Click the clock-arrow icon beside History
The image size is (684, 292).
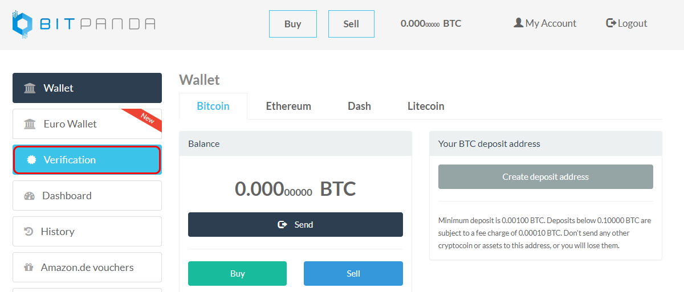coord(28,232)
